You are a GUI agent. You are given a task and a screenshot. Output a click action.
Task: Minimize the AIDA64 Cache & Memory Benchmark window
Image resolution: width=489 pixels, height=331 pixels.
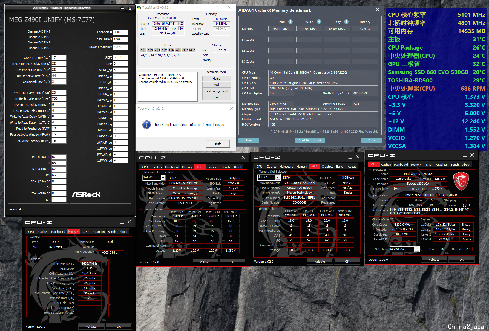(x=365, y=10)
